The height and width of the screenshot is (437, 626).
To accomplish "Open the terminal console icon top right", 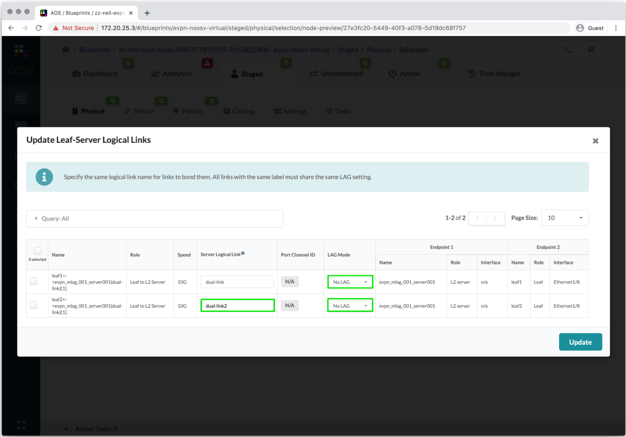I will (x=568, y=50).
